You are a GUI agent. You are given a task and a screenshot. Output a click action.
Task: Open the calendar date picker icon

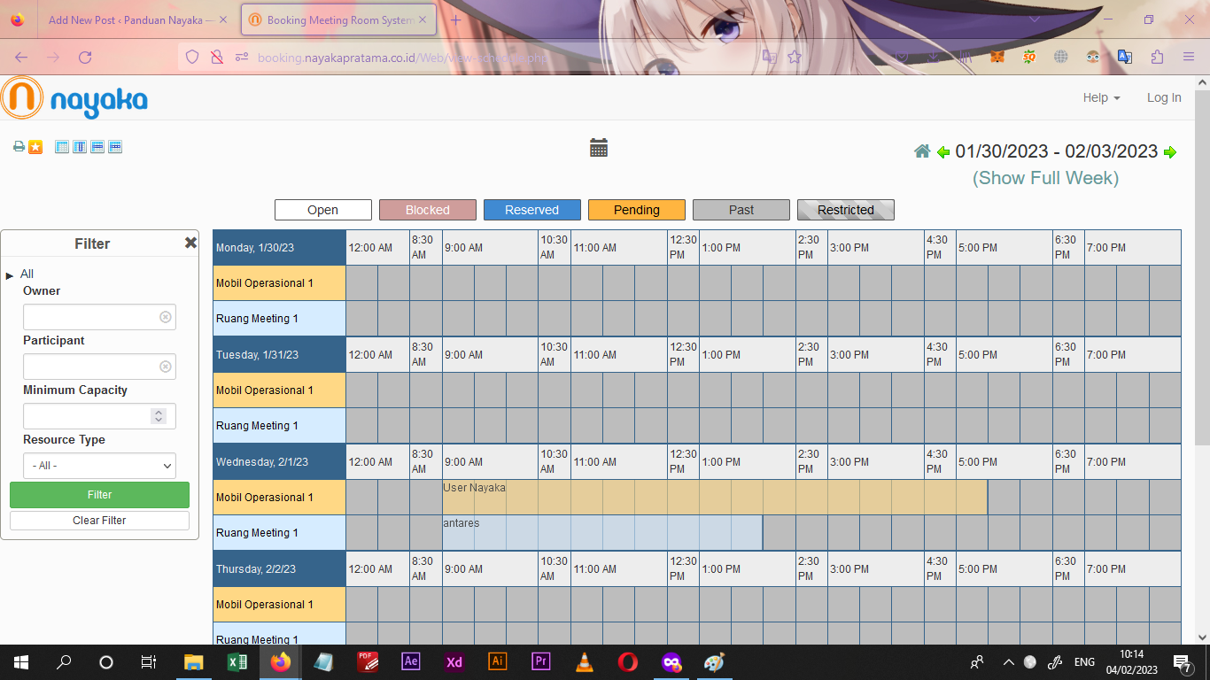pyautogui.click(x=599, y=148)
